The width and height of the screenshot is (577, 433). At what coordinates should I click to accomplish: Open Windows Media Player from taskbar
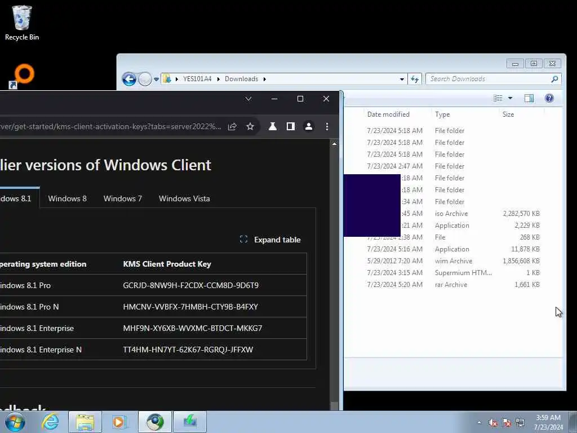point(119,422)
